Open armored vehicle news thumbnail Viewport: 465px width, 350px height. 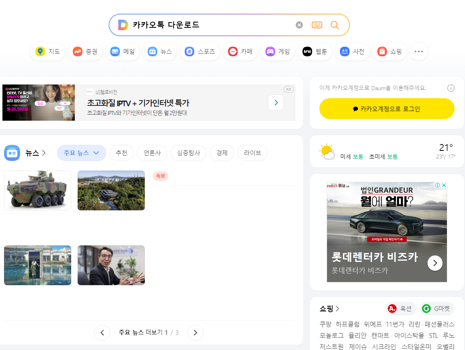[38, 190]
